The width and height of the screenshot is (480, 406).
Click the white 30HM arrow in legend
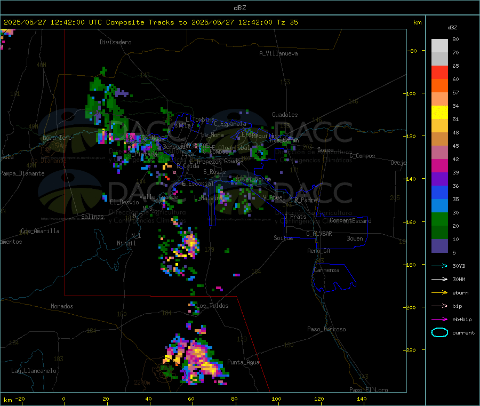pyautogui.click(x=439, y=279)
